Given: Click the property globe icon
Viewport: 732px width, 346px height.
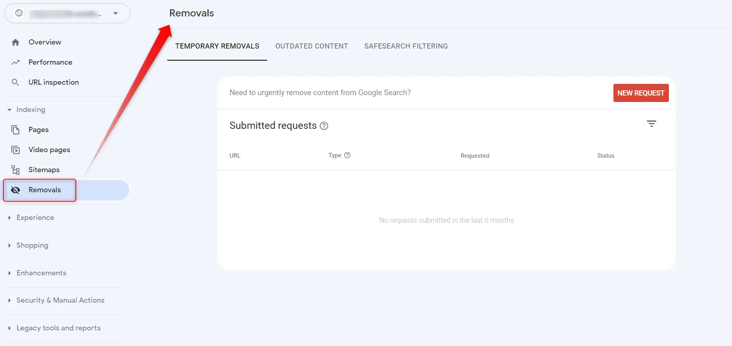Looking at the screenshot, I should pyautogui.click(x=19, y=13).
